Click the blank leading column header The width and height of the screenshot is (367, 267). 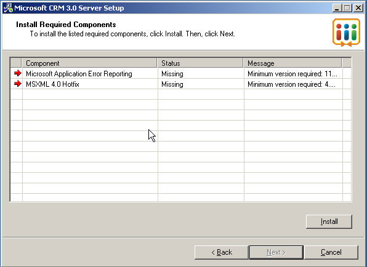[16, 63]
